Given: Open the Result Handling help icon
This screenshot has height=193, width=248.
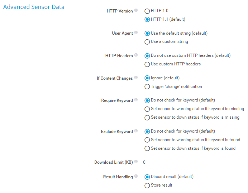Looking at the screenshot, I should point(136,177).
